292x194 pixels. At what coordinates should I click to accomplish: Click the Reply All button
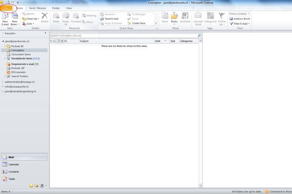tap(66, 19)
